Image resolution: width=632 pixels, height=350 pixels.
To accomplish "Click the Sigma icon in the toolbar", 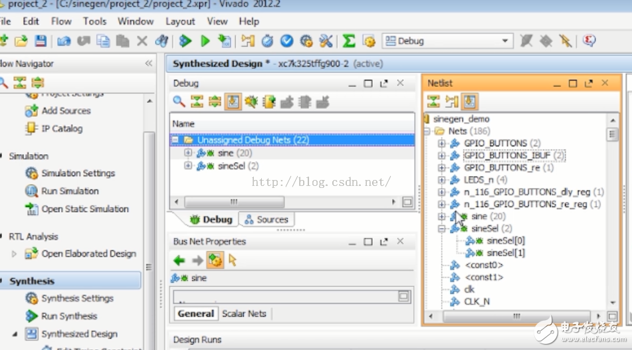I will point(349,41).
